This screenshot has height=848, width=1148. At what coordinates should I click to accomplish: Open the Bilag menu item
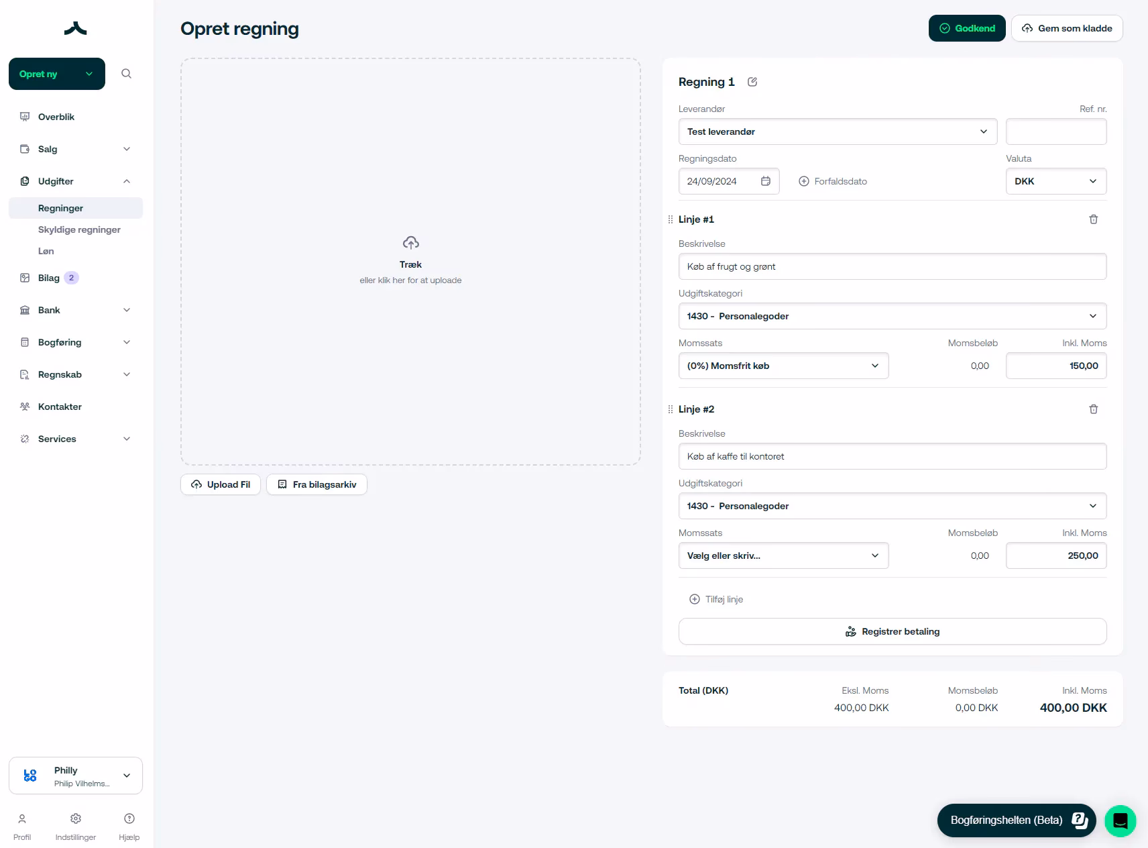click(49, 278)
